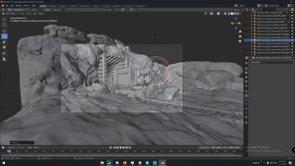Open the Add Modifier dropdown
The height and width of the screenshot is (166, 295).
click(271, 62)
